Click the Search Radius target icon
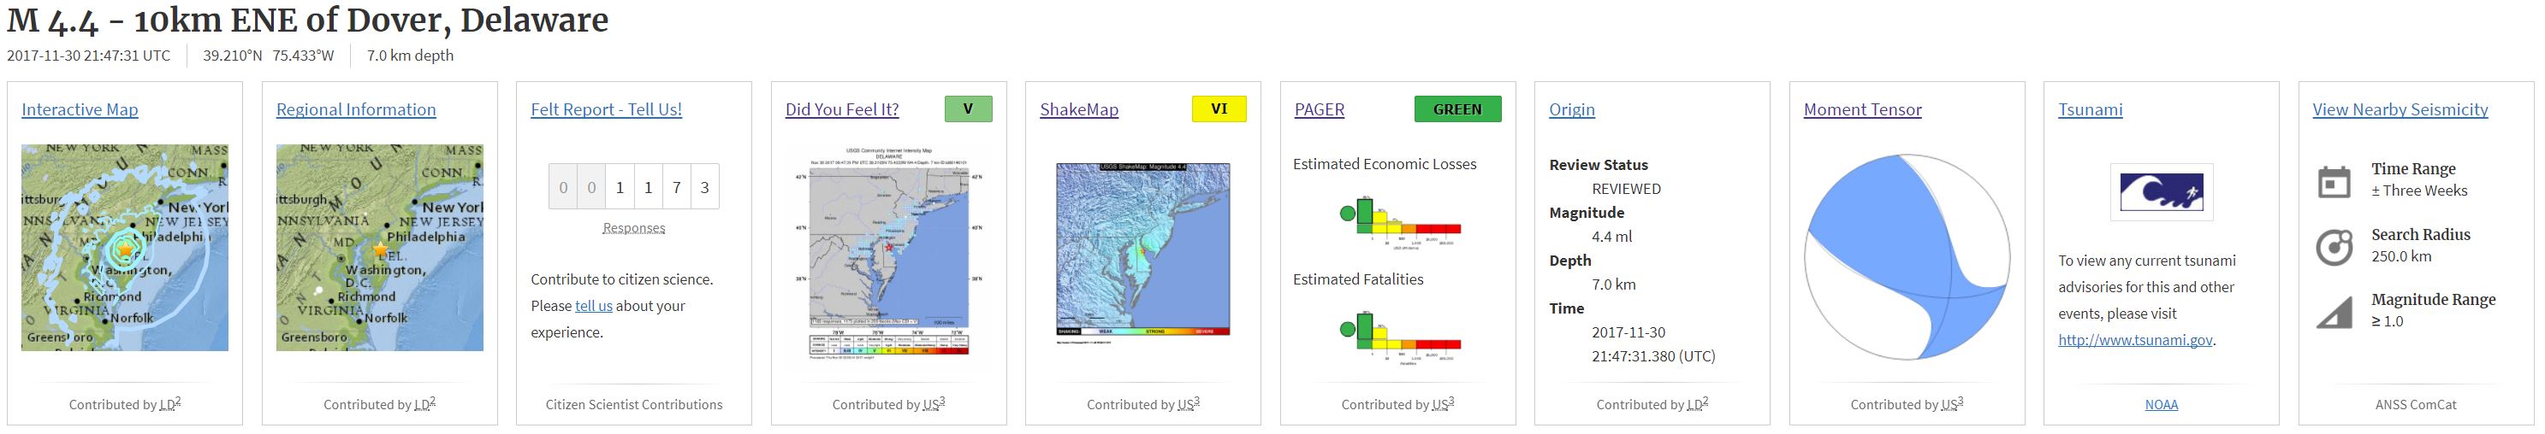The width and height of the screenshot is (2545, 434). click(x=2334, y=247)
